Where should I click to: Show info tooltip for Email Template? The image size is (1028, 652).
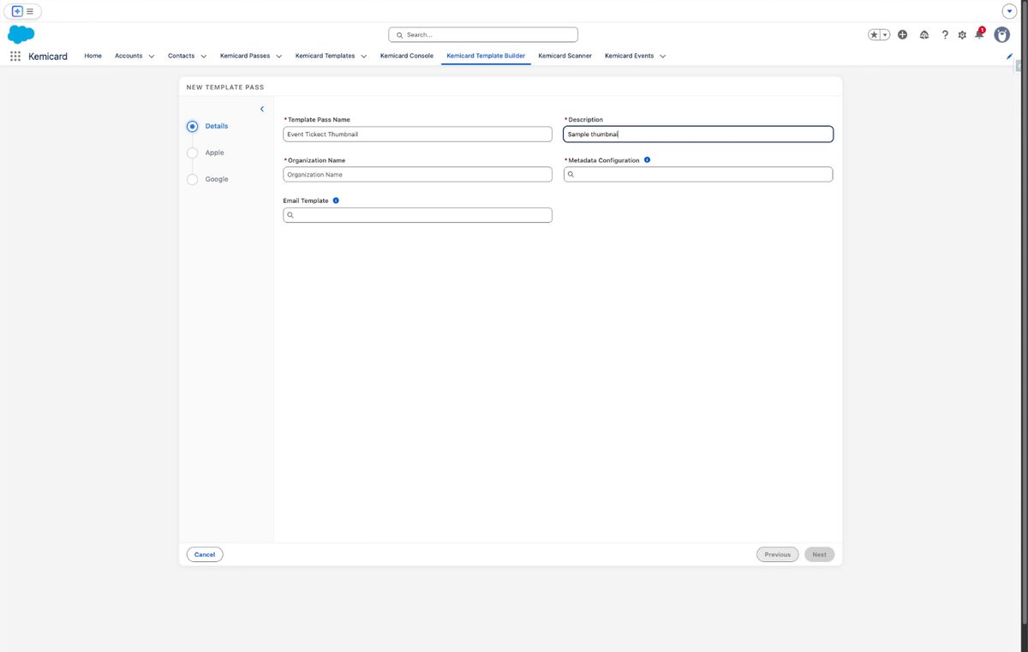(336, 200)
